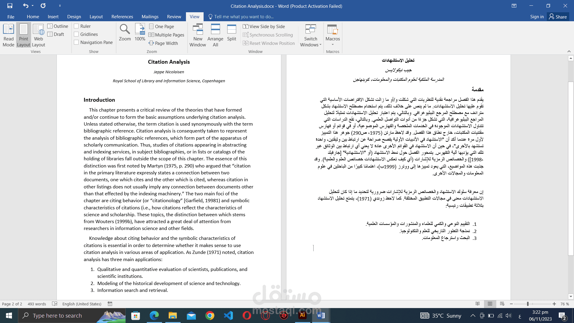
Task: Click the Citation Analysis title text
Action: (x=169, y=62)
